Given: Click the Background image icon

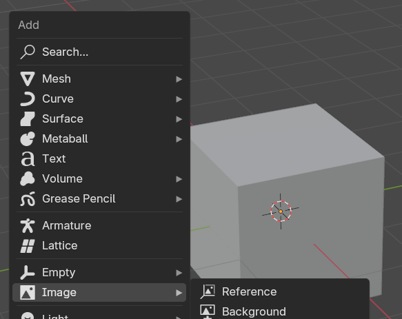Looking at the screenshot, I should (208, 311).
